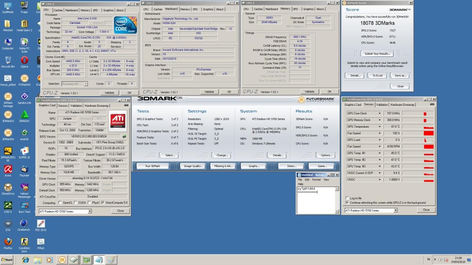Open the GPU Load sensor dropdown
Image resolution: width=472 pixels, height=265 pixels.
(379, 140)
